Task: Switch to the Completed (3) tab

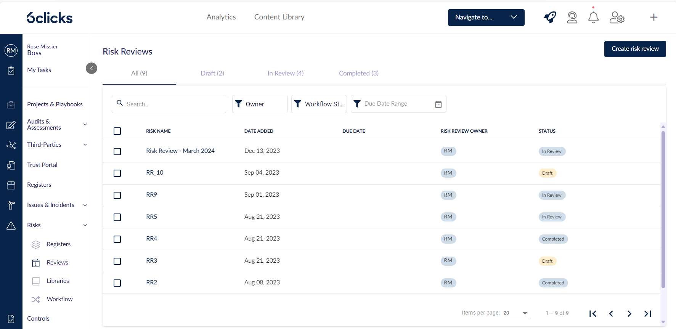Action: pyautogui.click(x=358, y=73)
